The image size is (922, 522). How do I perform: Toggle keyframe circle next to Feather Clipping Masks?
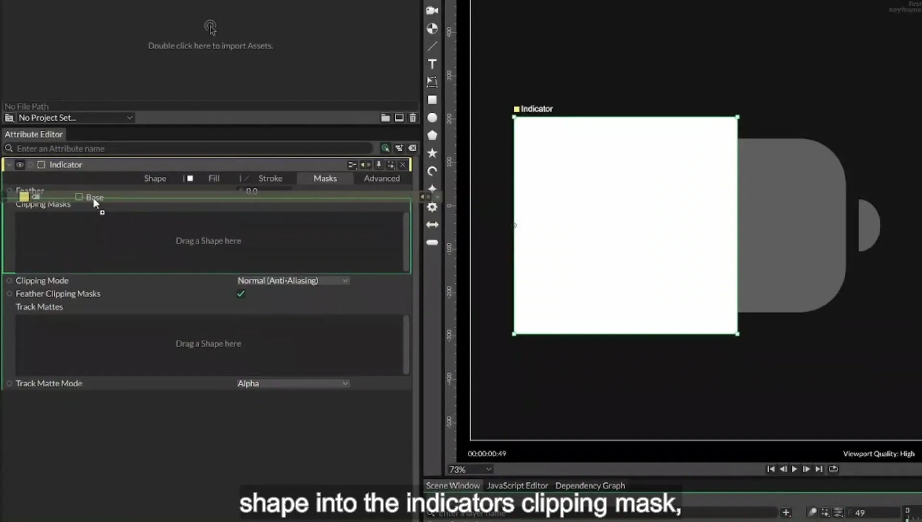tap(9, 294)
